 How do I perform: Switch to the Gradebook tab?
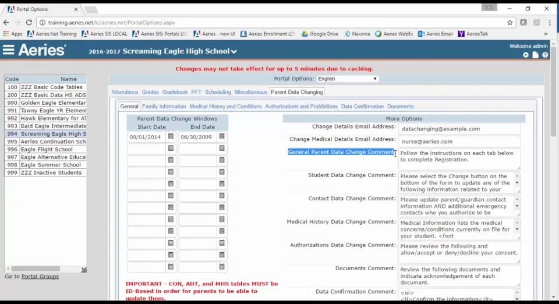click(175, 92)
